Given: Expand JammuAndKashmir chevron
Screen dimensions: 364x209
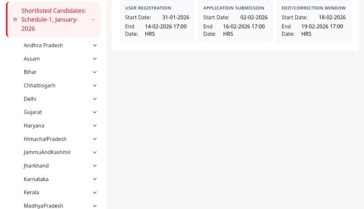Looking at the screenshot, I should pyautogui.click(x=95, y=152).
